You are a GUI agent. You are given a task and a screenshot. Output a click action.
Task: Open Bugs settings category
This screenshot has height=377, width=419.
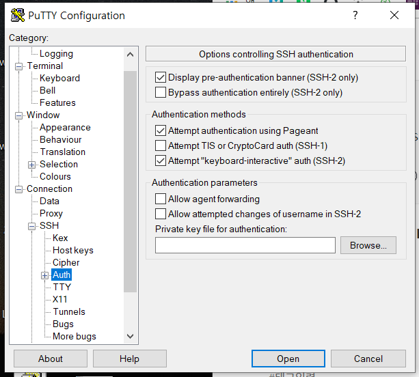point(63,324)
